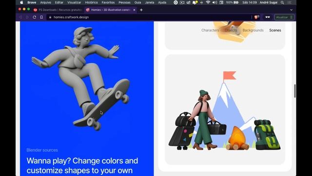Expand the tab list chevron
This screenshot has height=176, width=312.
(291, 10)
